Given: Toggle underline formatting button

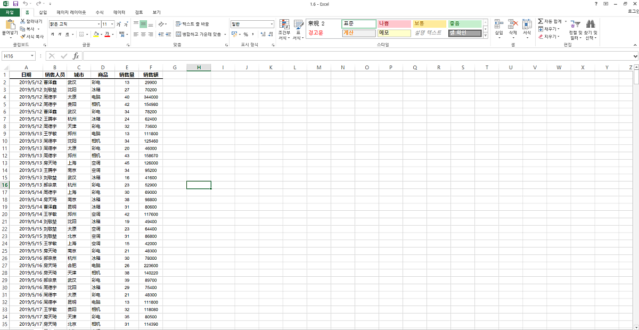Looking at the screenshot, I should pos(67,34).
